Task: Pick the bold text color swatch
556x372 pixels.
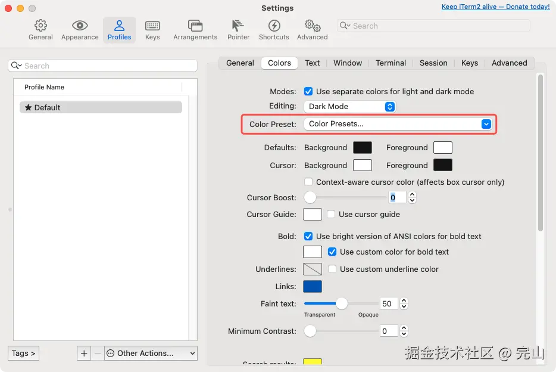Action: [x=313, y=252]
